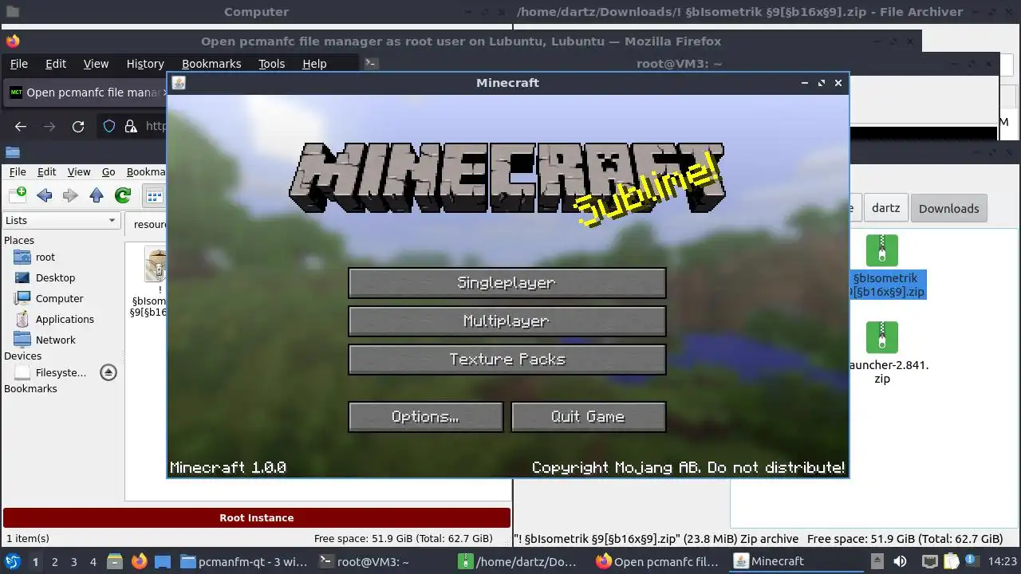Switch to root@VM3 terminal taskbar entry
Screen dimensions: 1021x574
tap(383, 562)
